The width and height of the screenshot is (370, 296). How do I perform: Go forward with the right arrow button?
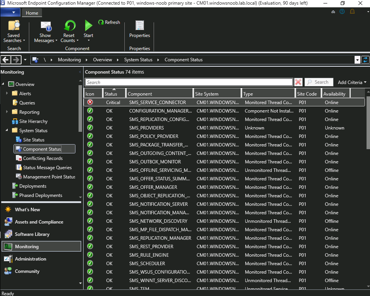click(x=16, y=60)
